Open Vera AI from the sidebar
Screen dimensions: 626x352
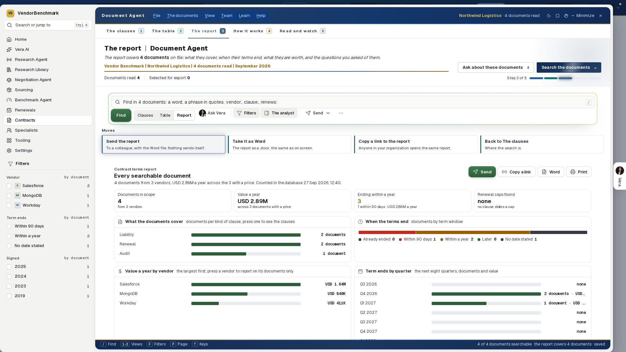pyautogui.click(x=48, y=49)
